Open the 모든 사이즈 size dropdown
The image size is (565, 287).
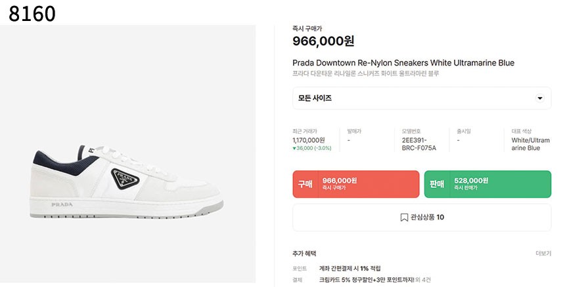click(x=422, y=98)
